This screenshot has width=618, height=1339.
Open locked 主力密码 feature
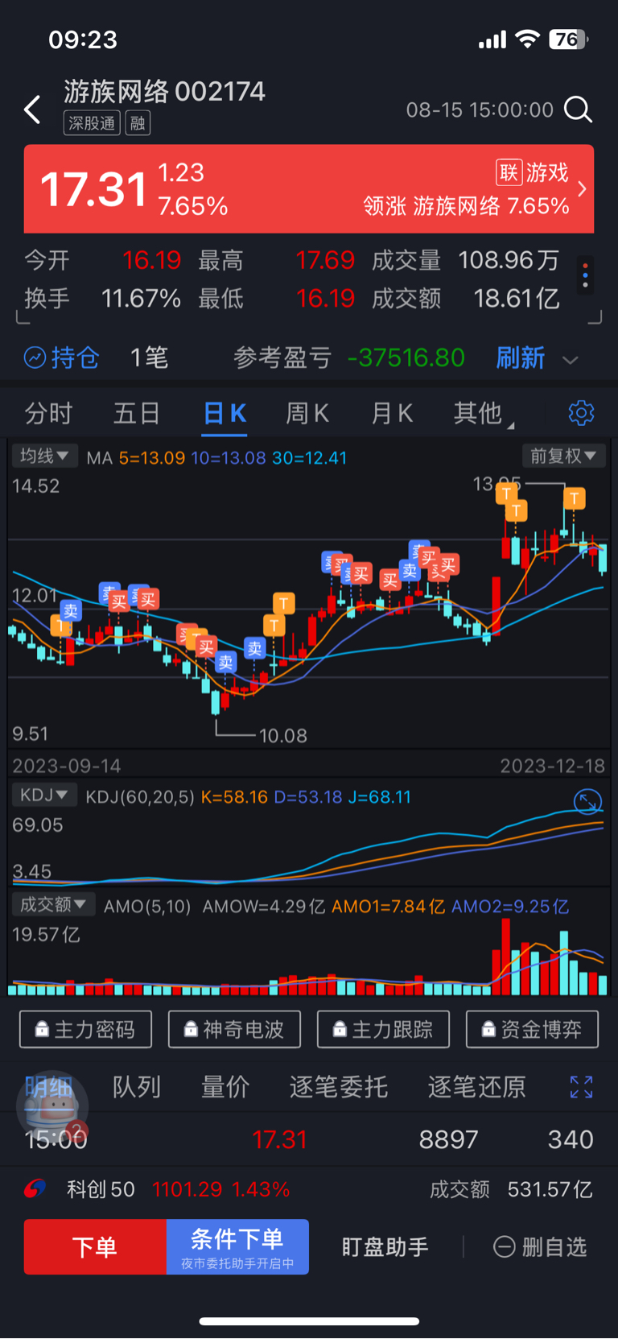[85, 1029]
